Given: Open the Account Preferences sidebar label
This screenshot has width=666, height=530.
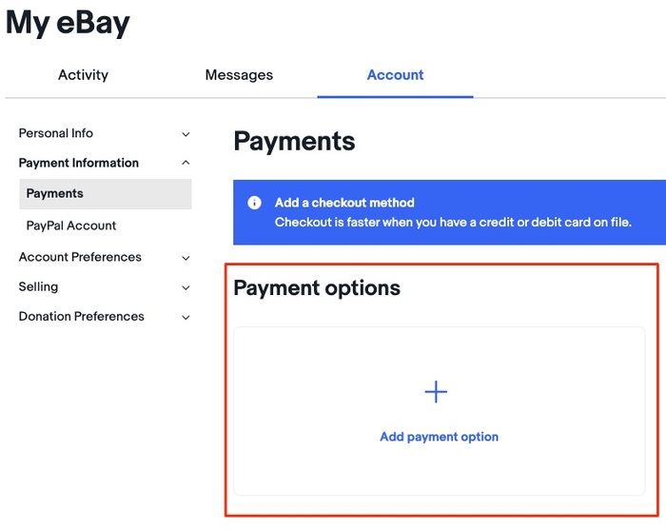Looking at the screenshot, I should pyautogui.click(x=80, y=257).
